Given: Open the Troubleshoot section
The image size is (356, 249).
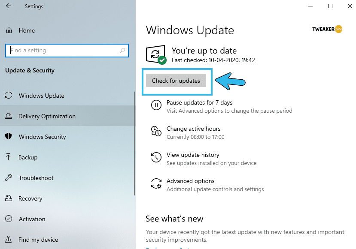Looking at the screenshot, I should click(36, 178).
